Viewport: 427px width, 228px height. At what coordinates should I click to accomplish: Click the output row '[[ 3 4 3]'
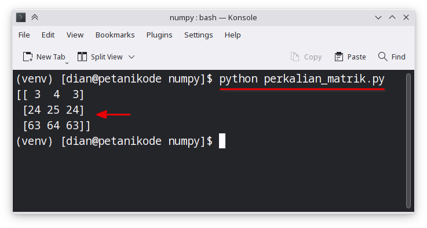(50, 95)
